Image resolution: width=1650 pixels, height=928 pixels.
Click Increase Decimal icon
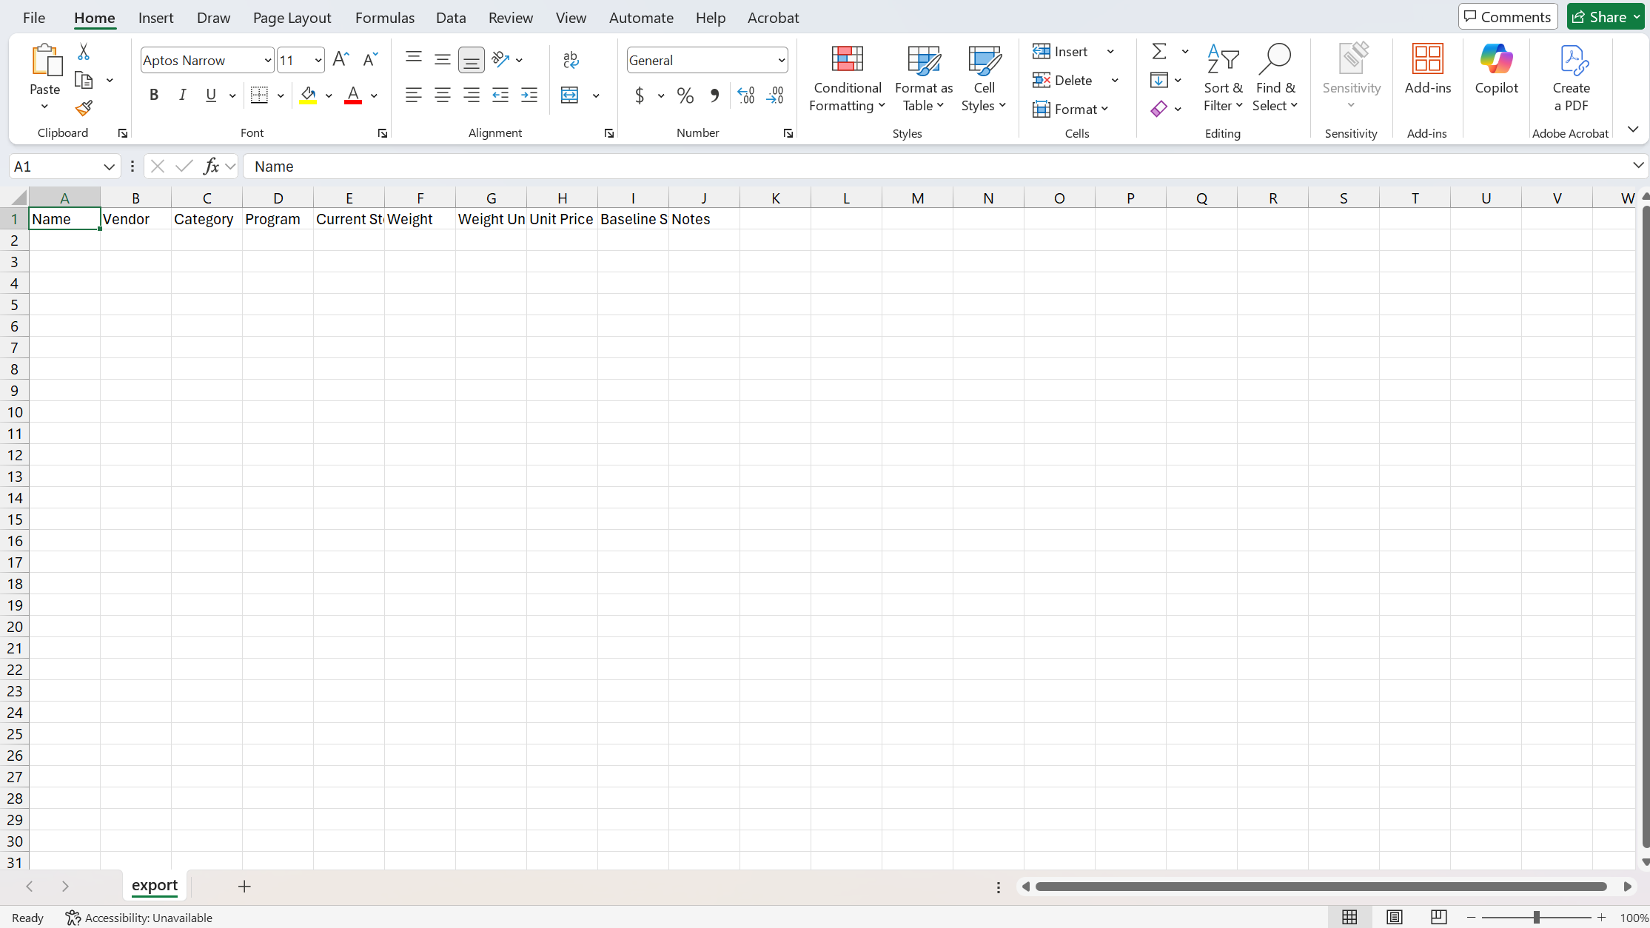pos(746,95)
